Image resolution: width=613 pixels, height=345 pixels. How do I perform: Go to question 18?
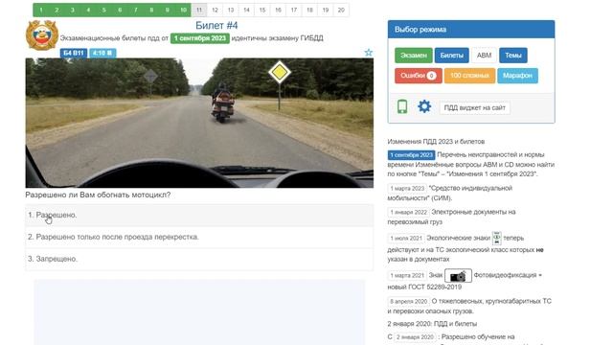309,11
